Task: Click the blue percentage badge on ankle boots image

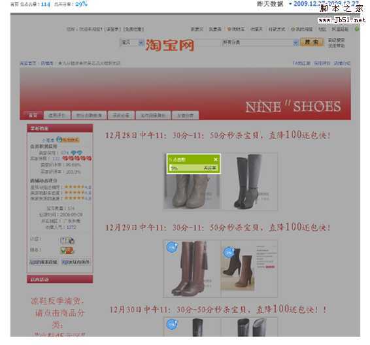Action: [x=229, y=253]
